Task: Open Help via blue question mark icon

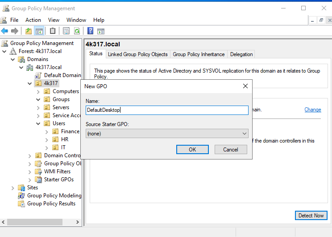Action: pos(91,31)
